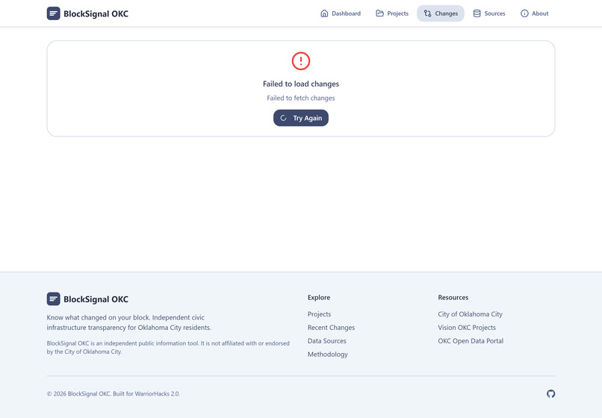Click the GitHub icon in the footer
This screenshot has height=418, width=602.
(551, 394)
